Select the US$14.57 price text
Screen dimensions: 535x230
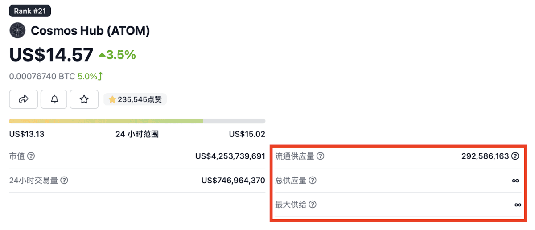51,55
